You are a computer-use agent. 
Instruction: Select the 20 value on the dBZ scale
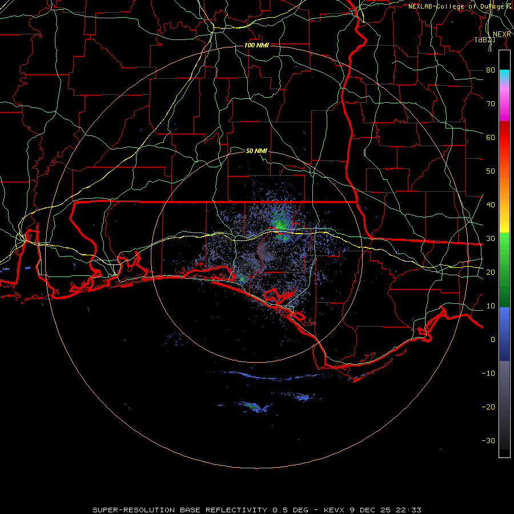point(491,272)
